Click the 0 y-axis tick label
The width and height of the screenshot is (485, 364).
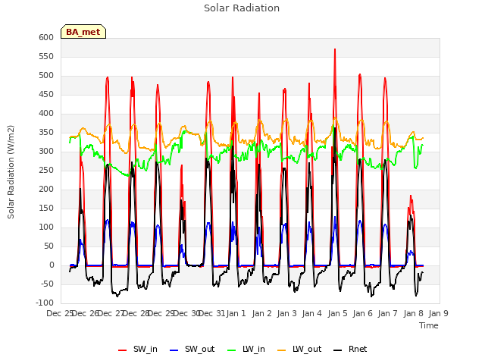coord(52,265)
